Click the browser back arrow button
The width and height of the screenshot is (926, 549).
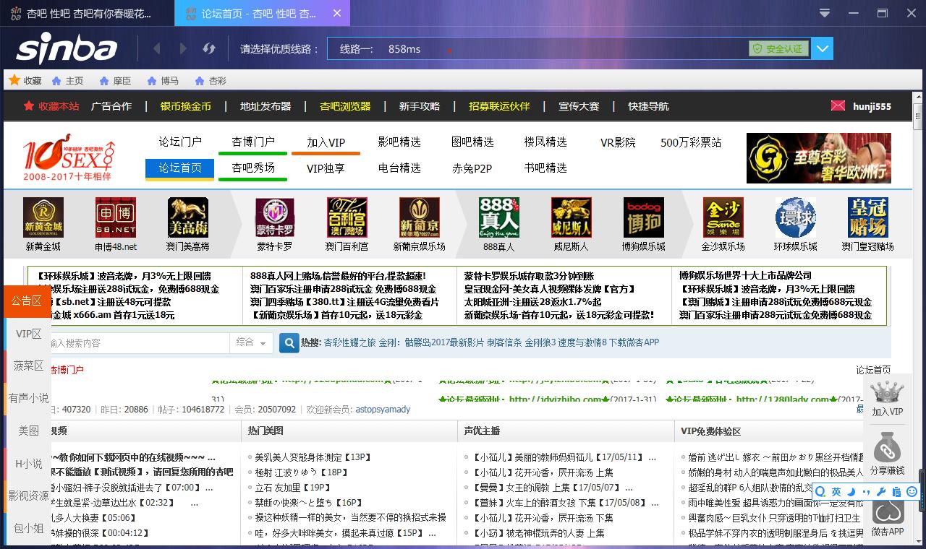click(x=157, y=48)
